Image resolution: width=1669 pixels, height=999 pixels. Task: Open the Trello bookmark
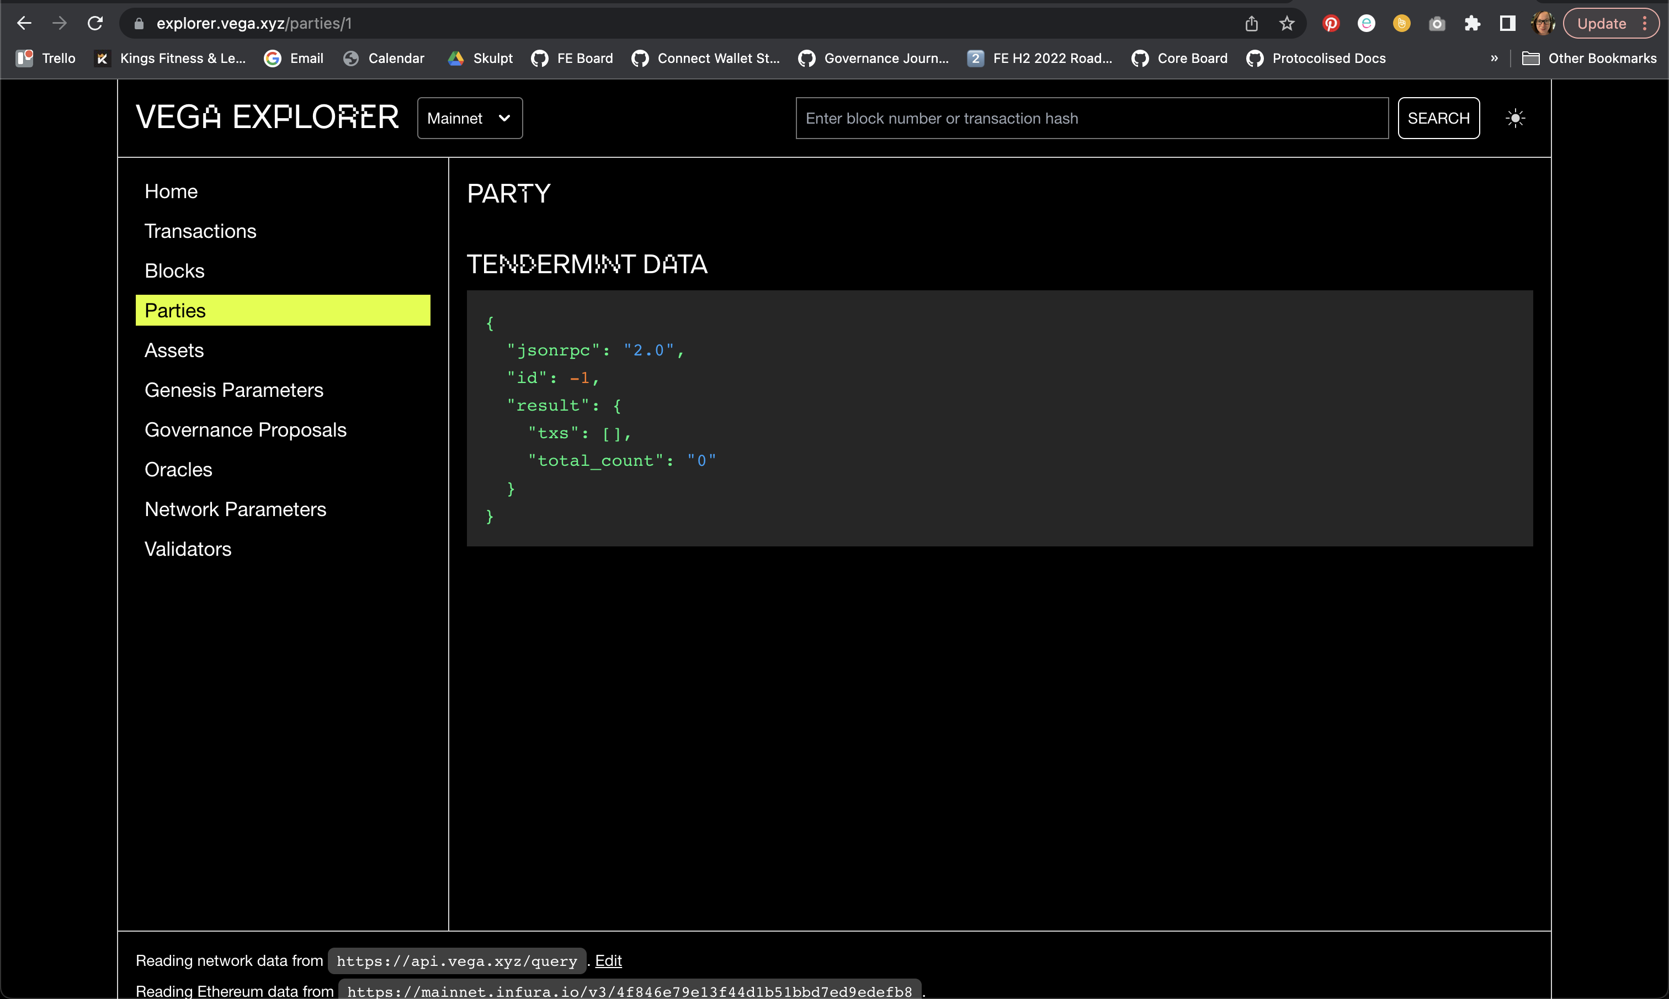point(43,58)
